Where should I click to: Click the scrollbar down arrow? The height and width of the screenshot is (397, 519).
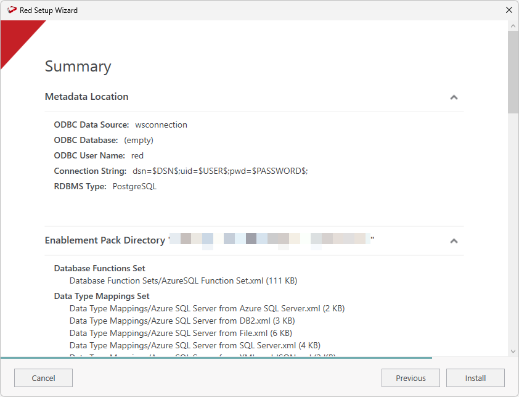513,351
